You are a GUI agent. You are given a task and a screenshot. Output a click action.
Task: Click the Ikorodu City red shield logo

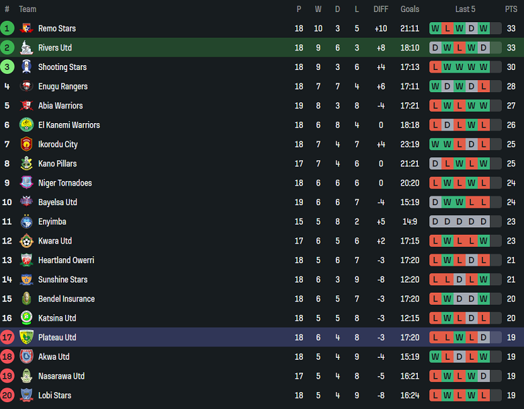(x=26, y=144)
